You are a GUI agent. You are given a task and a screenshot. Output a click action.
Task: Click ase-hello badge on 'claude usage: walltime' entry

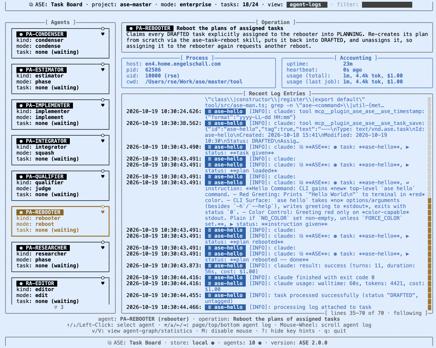[x=225, y=283]
